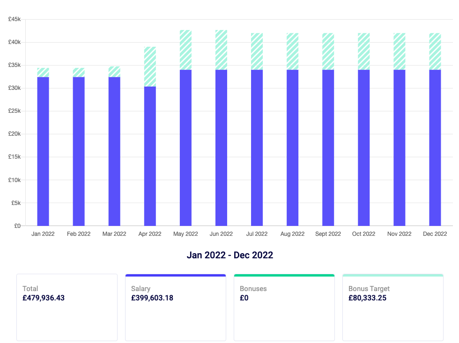Select the Sept 2022 solid salary bar
This screenshot has height=343, width=459.
click(328, 147)
